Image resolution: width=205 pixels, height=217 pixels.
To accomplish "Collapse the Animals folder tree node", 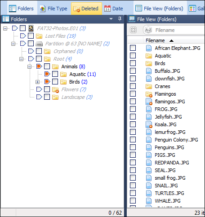I will (x=29, y=66).
